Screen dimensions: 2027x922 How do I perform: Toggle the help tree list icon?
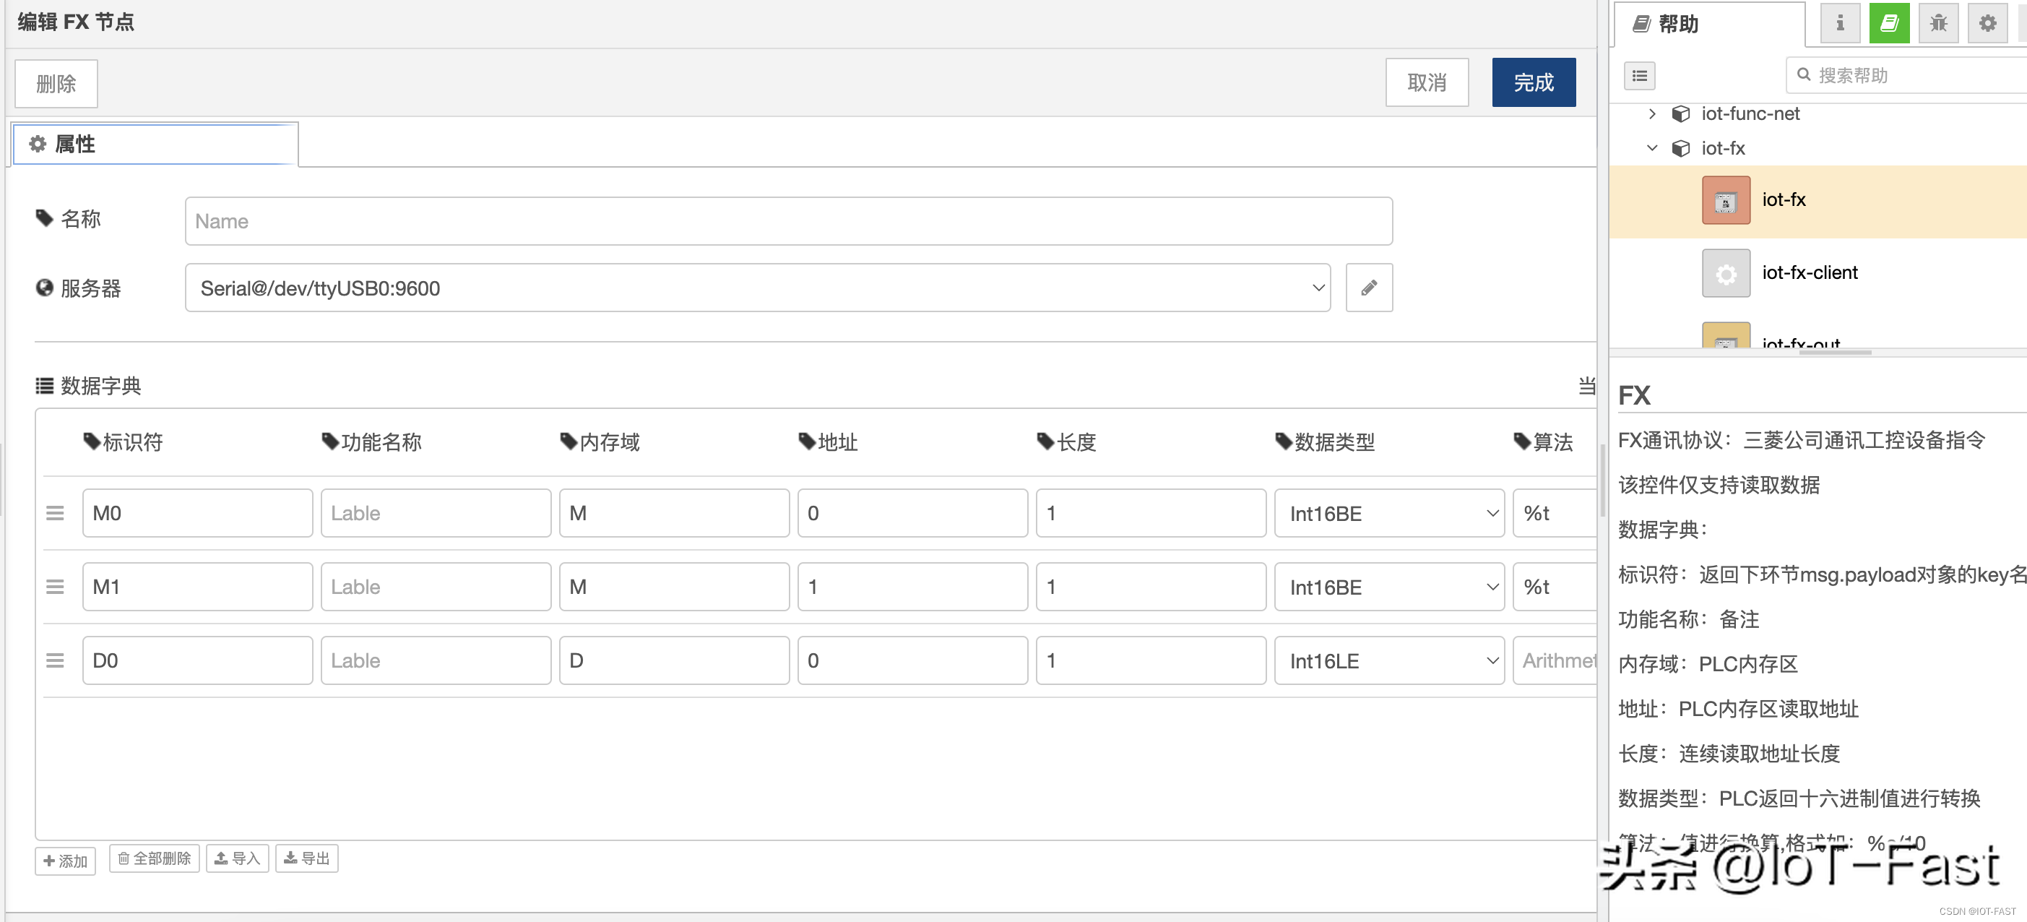tap(1639, 76)
